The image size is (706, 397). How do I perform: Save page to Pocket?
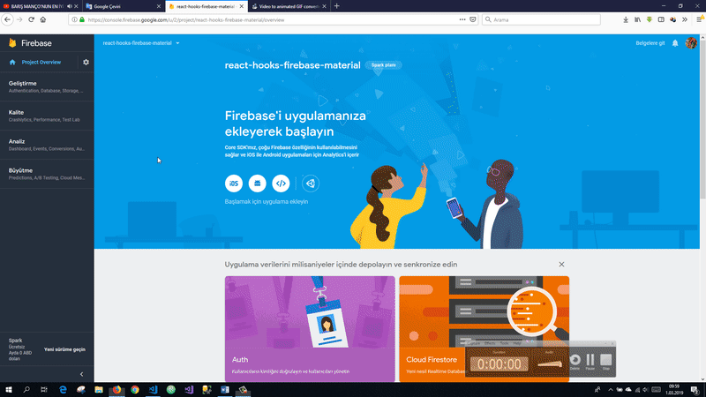coord(473,19)
